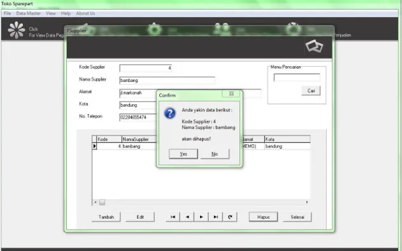The width and height of the screenshot is (402, 251).
Task: Open the Help menu
Action: [x=66, y=13]
